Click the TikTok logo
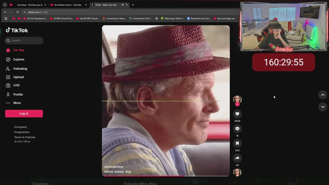329x185 pixels. coord(17,30)
